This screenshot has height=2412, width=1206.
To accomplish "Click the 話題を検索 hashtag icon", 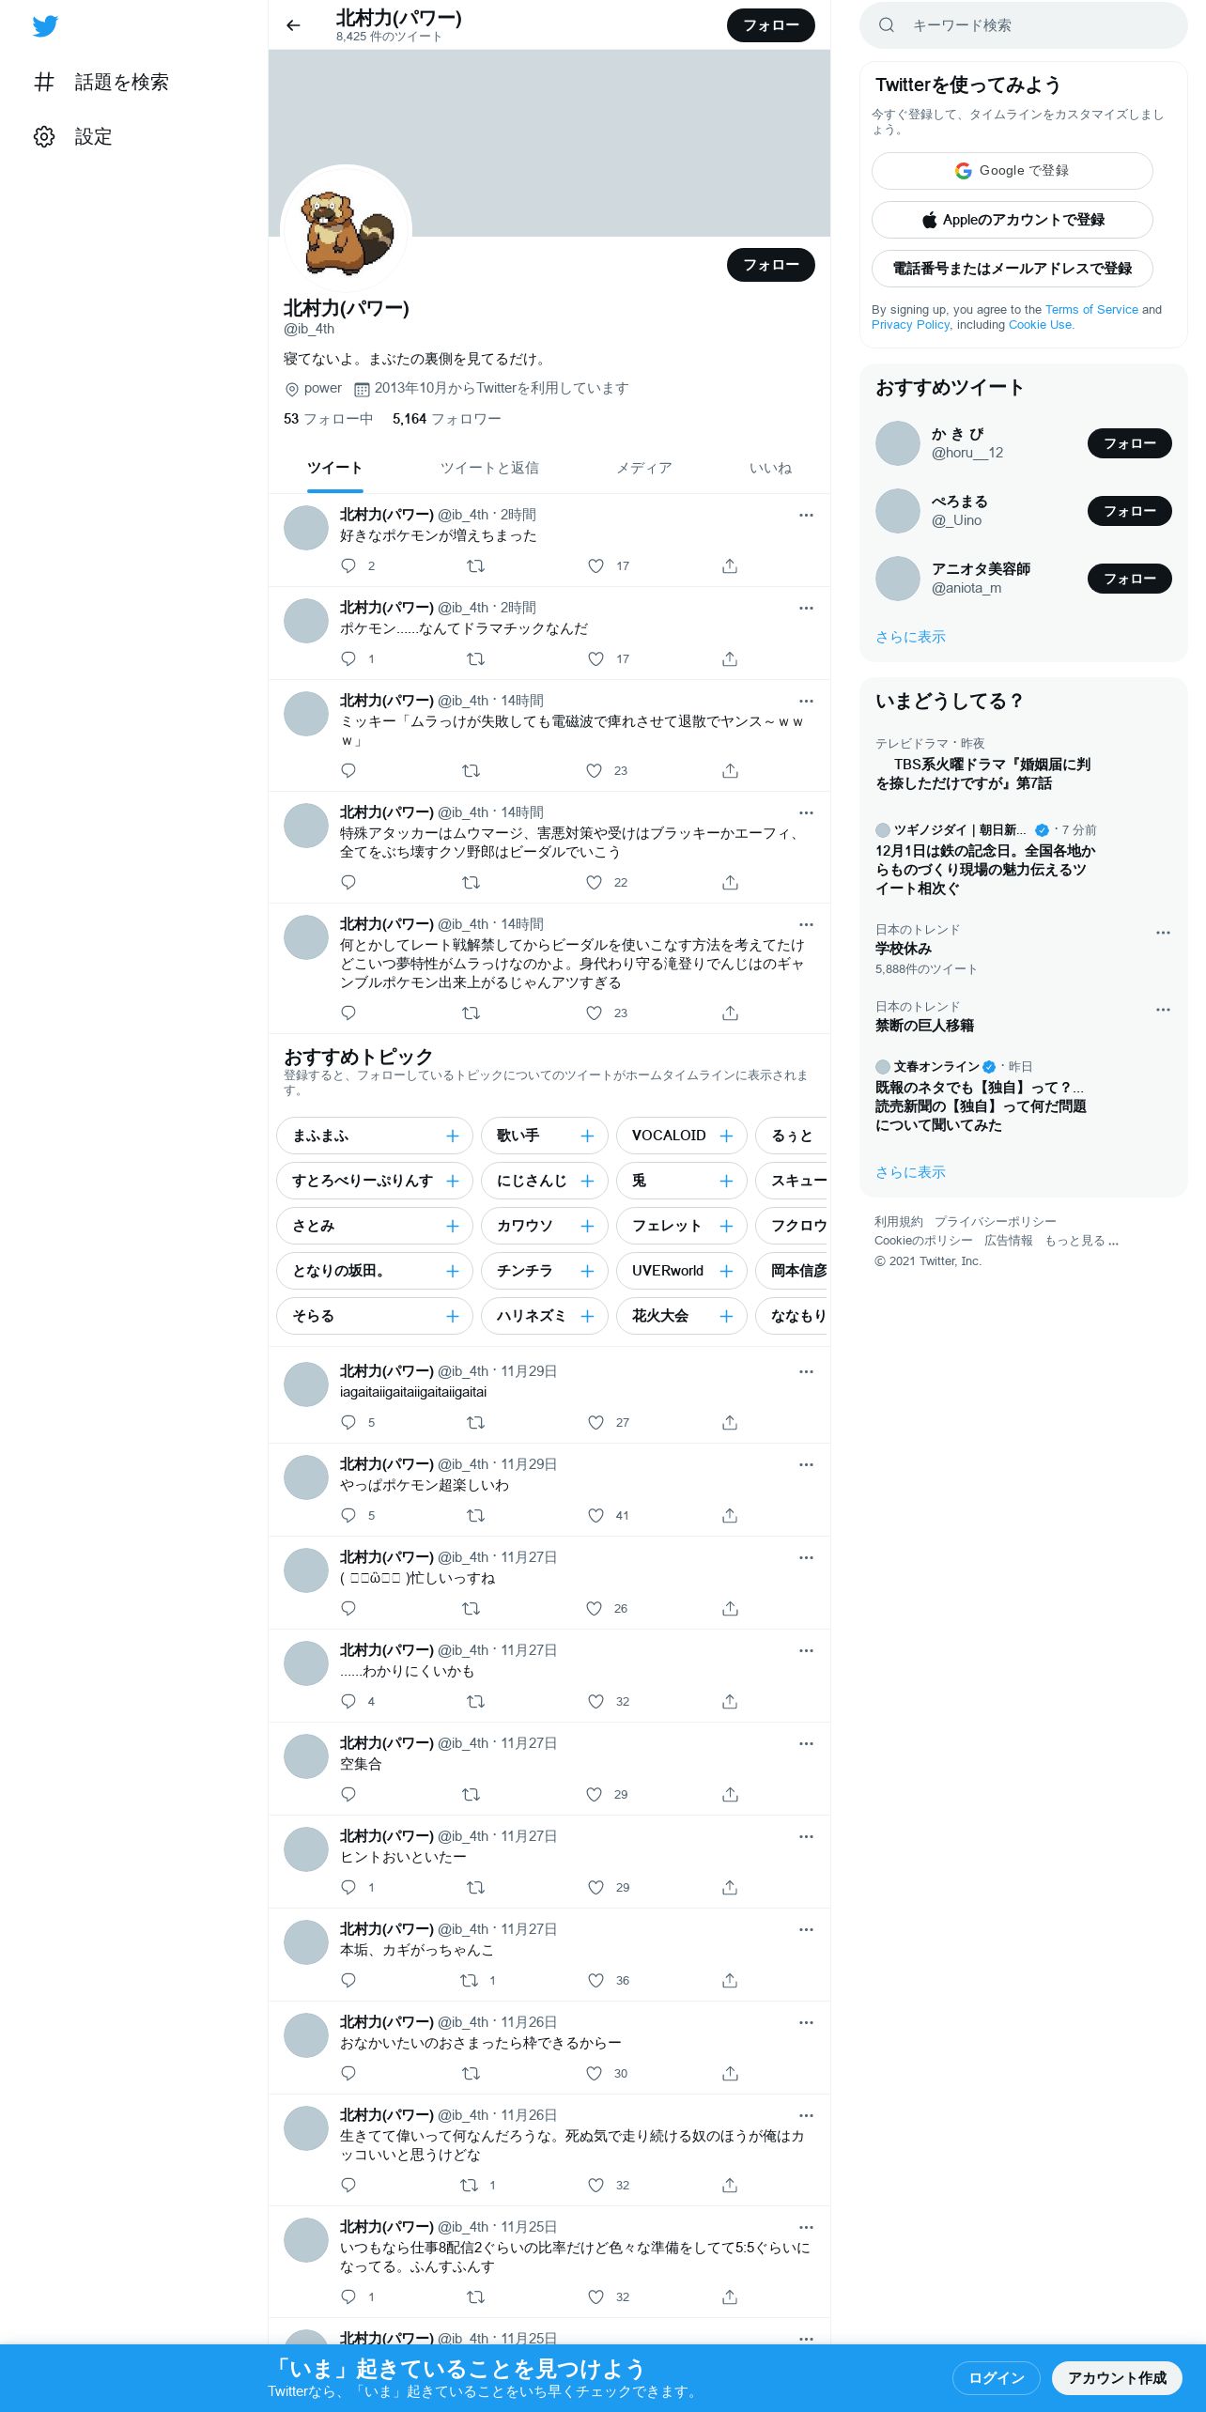I will coord(44,82).
